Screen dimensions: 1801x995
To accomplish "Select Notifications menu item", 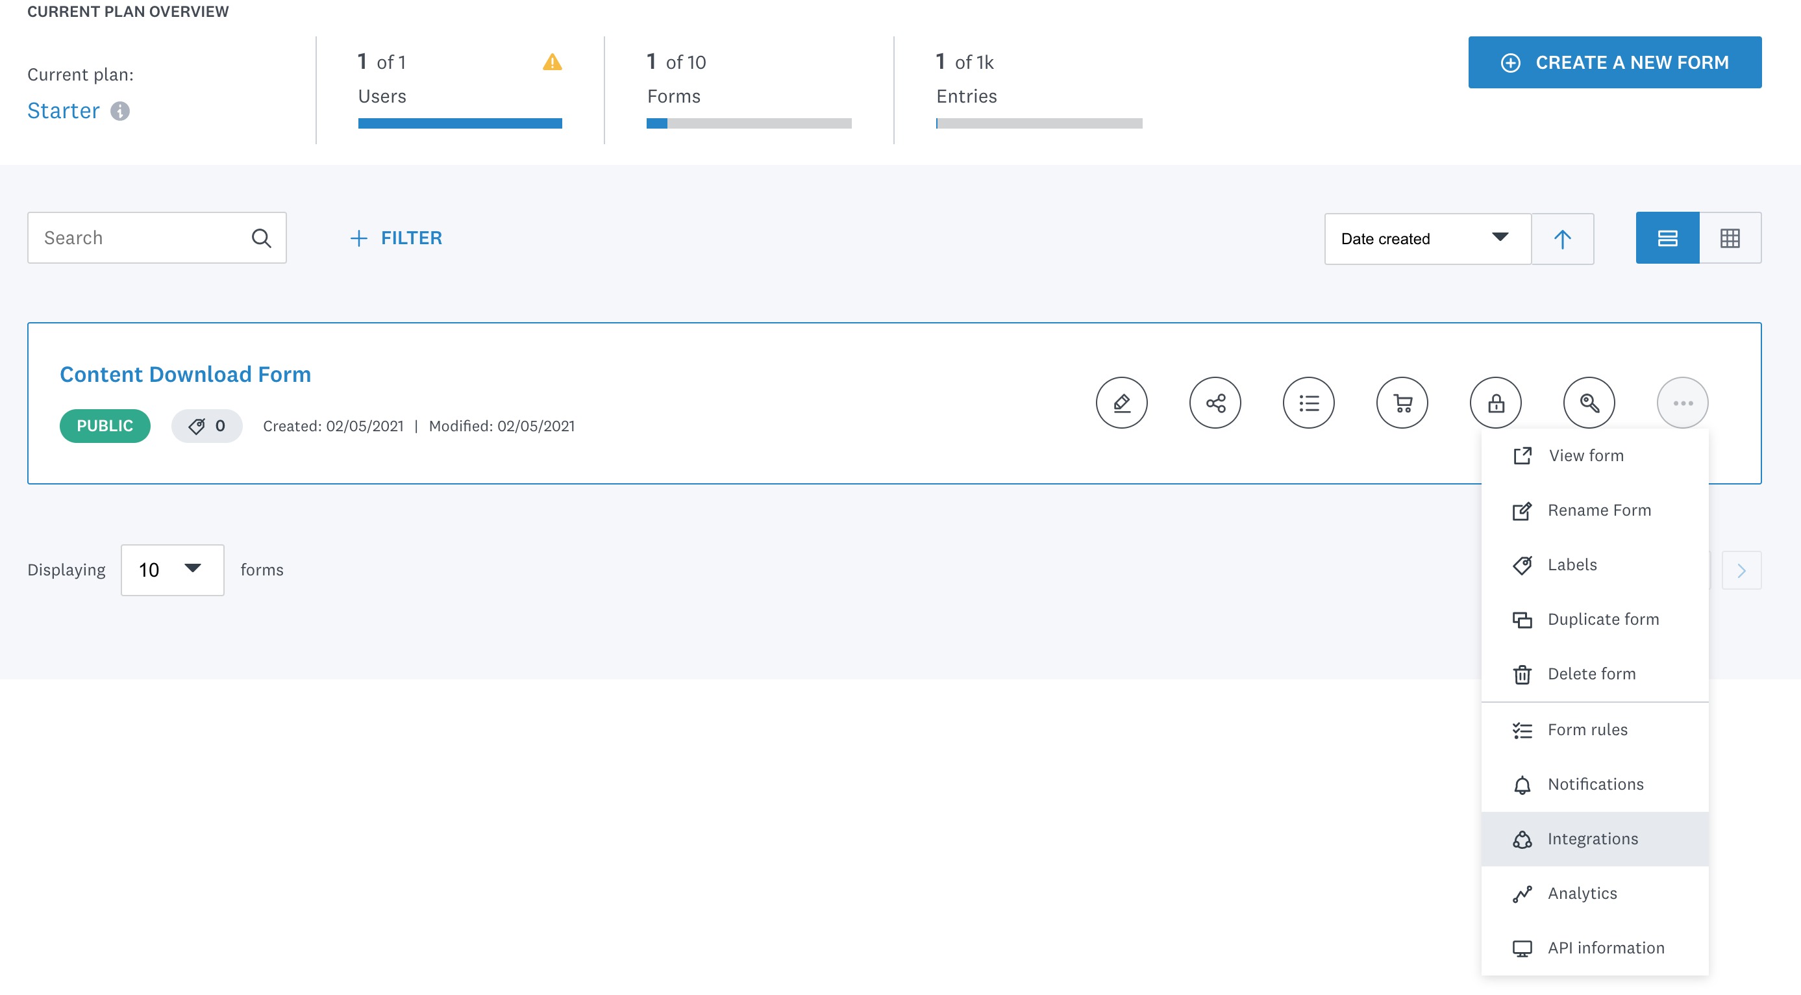I will [1595, 785].
